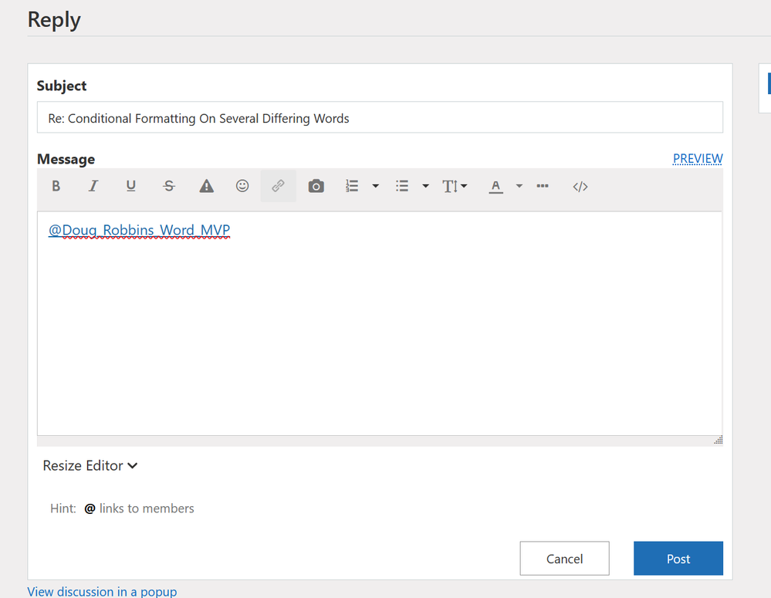Open the more formatting options menu
Screen dimensions: 771x598
(543, 186)
